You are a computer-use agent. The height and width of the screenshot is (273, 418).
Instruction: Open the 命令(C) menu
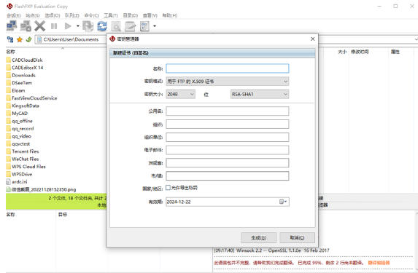[91, 15]
